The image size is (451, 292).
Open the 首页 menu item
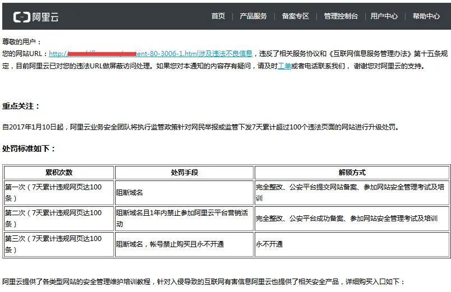(x=218, y=16)
